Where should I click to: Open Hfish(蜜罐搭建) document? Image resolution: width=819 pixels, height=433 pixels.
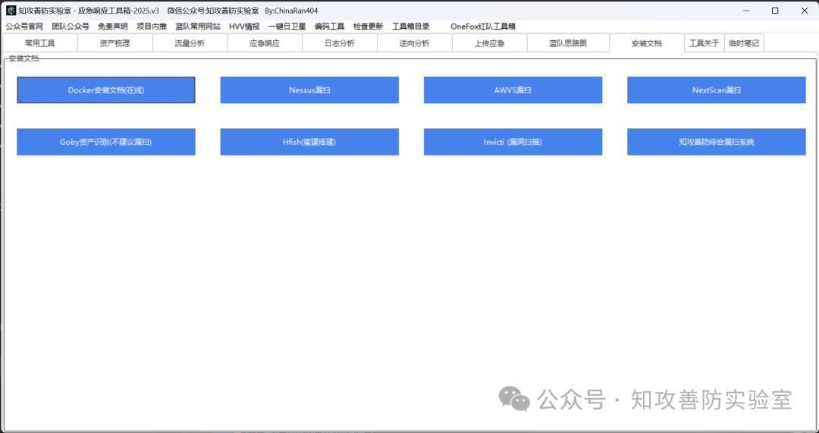tap(309, 142)
